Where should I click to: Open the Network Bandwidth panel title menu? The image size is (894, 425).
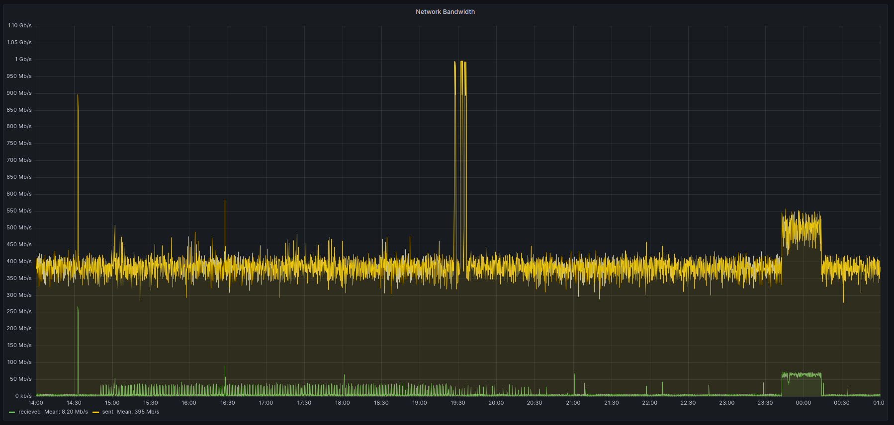(445, 12)
